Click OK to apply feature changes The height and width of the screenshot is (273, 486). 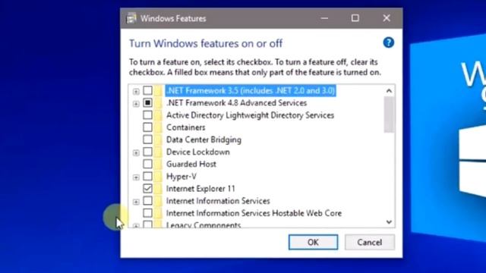pyautogui.click(x=313, y=242)
